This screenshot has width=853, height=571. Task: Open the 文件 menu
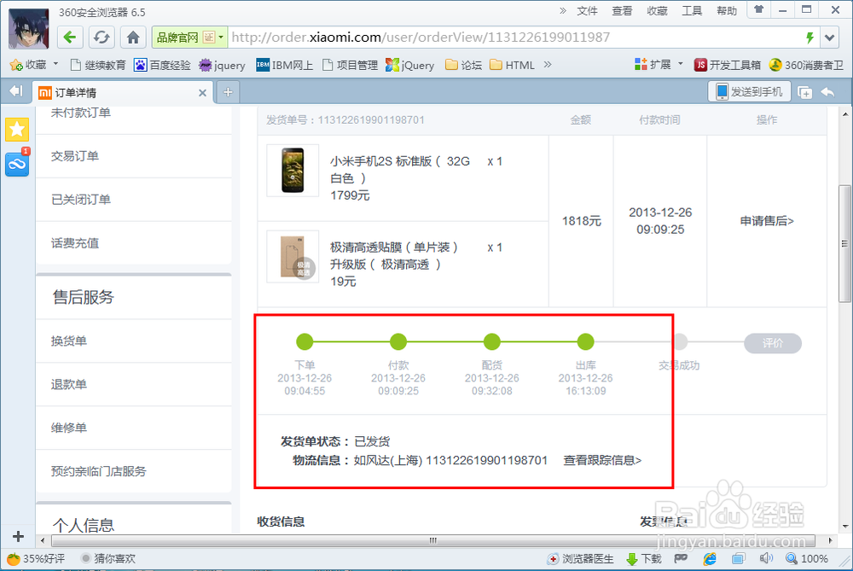[587, 11]
